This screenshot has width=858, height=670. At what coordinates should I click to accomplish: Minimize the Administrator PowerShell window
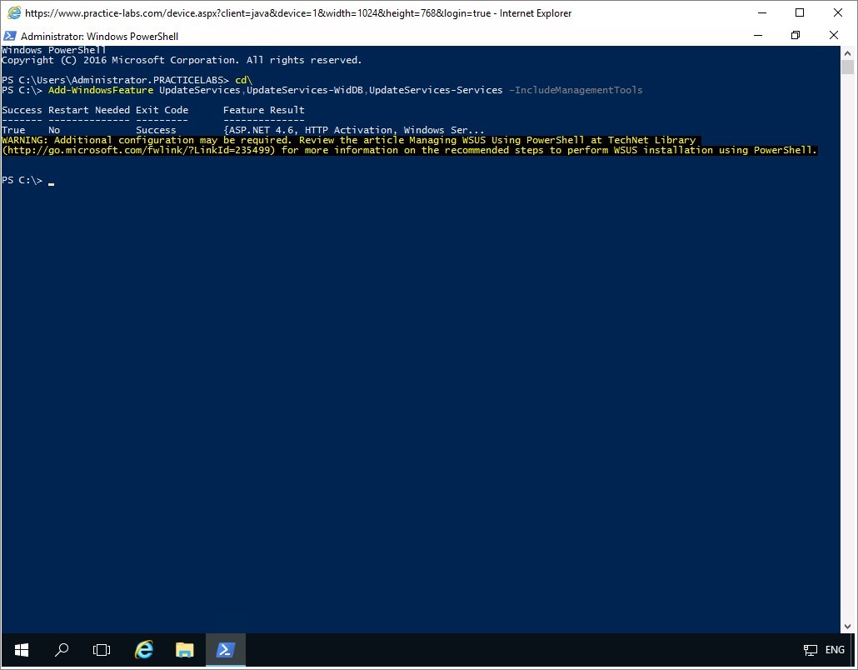click(x=757, y=36)
